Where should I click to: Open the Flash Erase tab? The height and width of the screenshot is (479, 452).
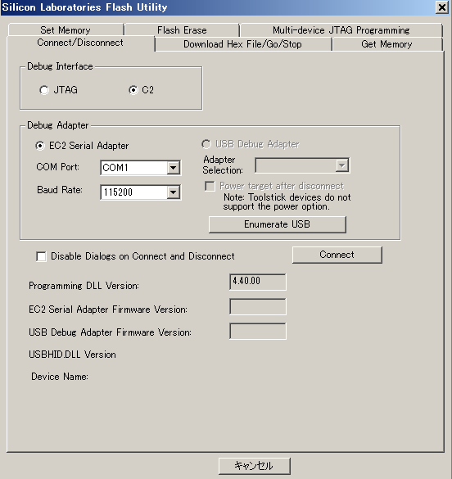182,30
